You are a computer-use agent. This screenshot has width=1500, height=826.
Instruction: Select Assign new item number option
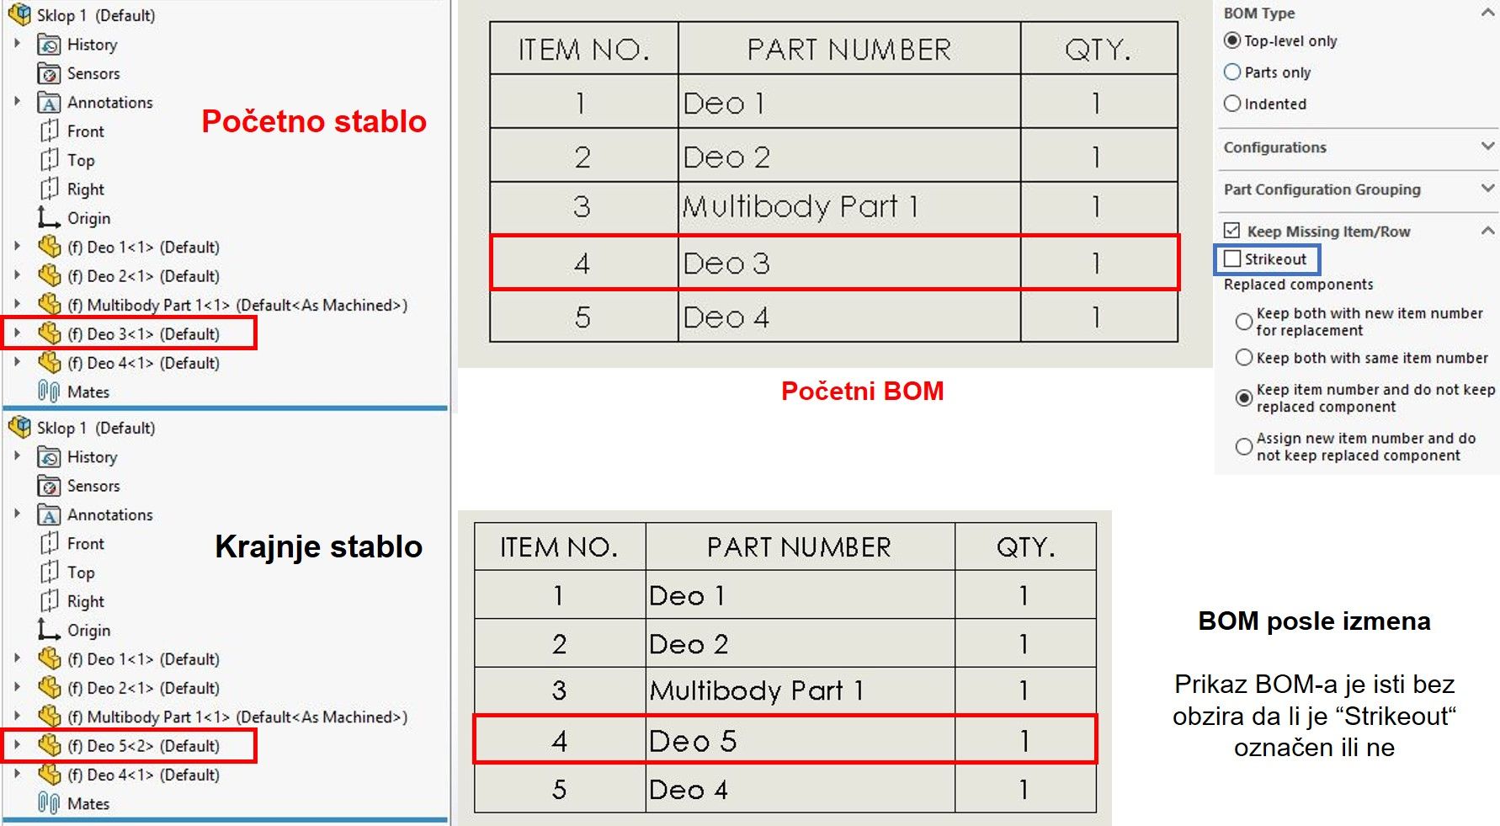coord(1244,447)
